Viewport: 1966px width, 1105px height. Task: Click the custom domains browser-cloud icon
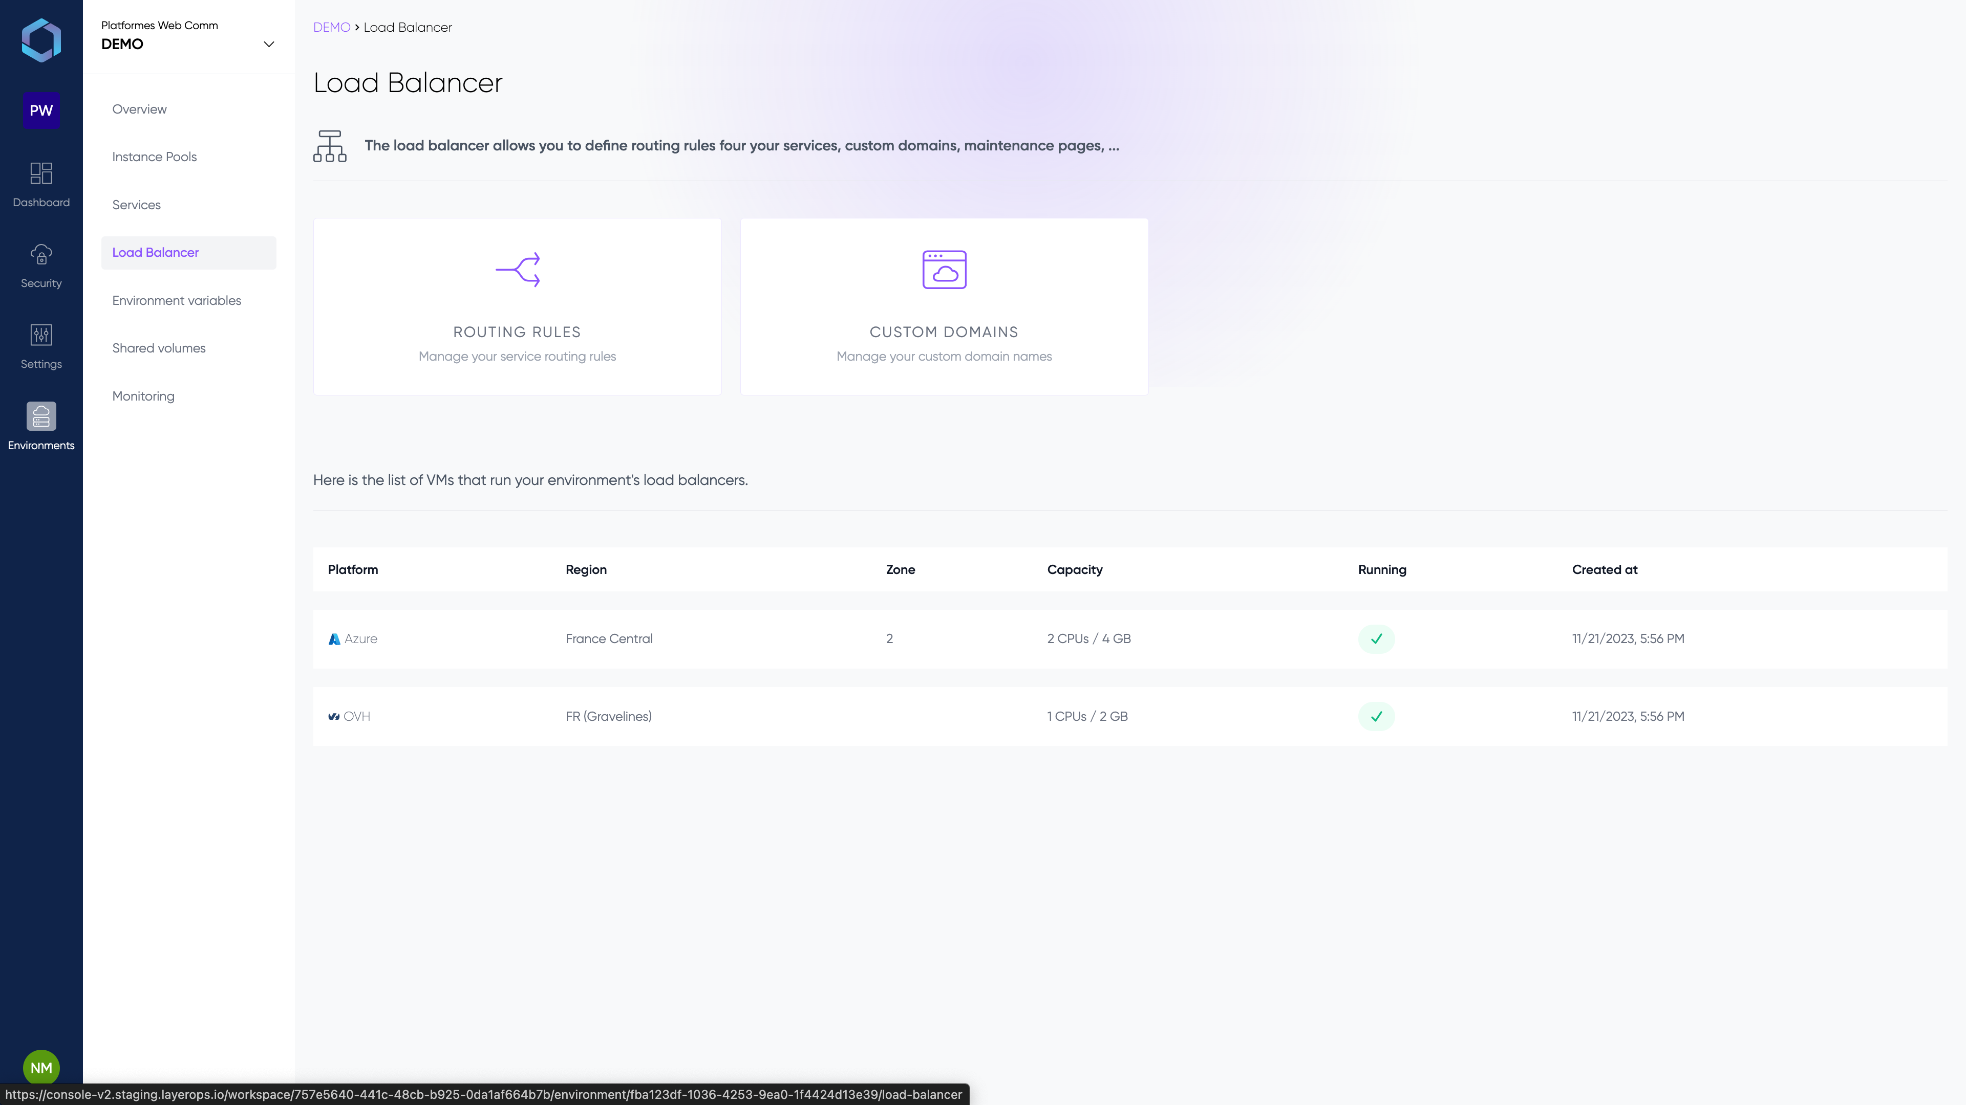(944, 270)
